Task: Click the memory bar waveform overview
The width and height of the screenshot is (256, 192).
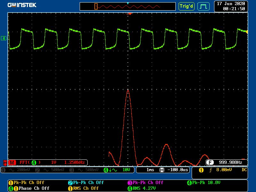Action: 127,6
